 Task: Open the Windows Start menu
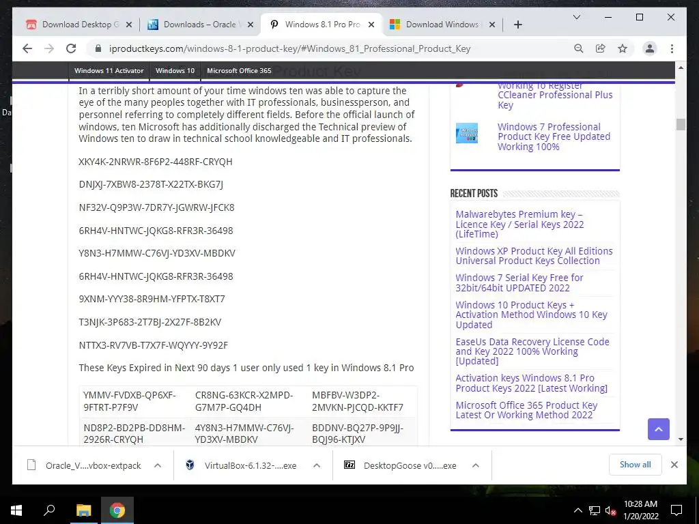coord(16,510)
